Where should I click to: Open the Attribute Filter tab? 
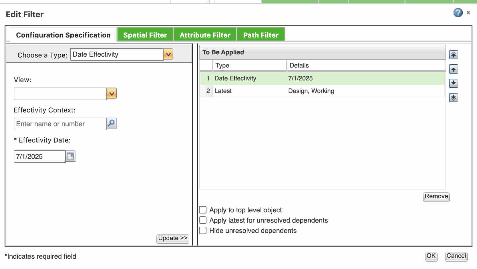pos(205,35)
